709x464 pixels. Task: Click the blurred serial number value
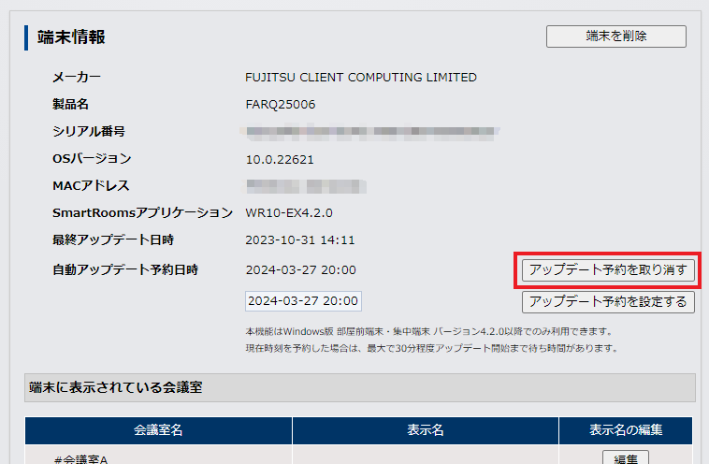coord(372,132)
